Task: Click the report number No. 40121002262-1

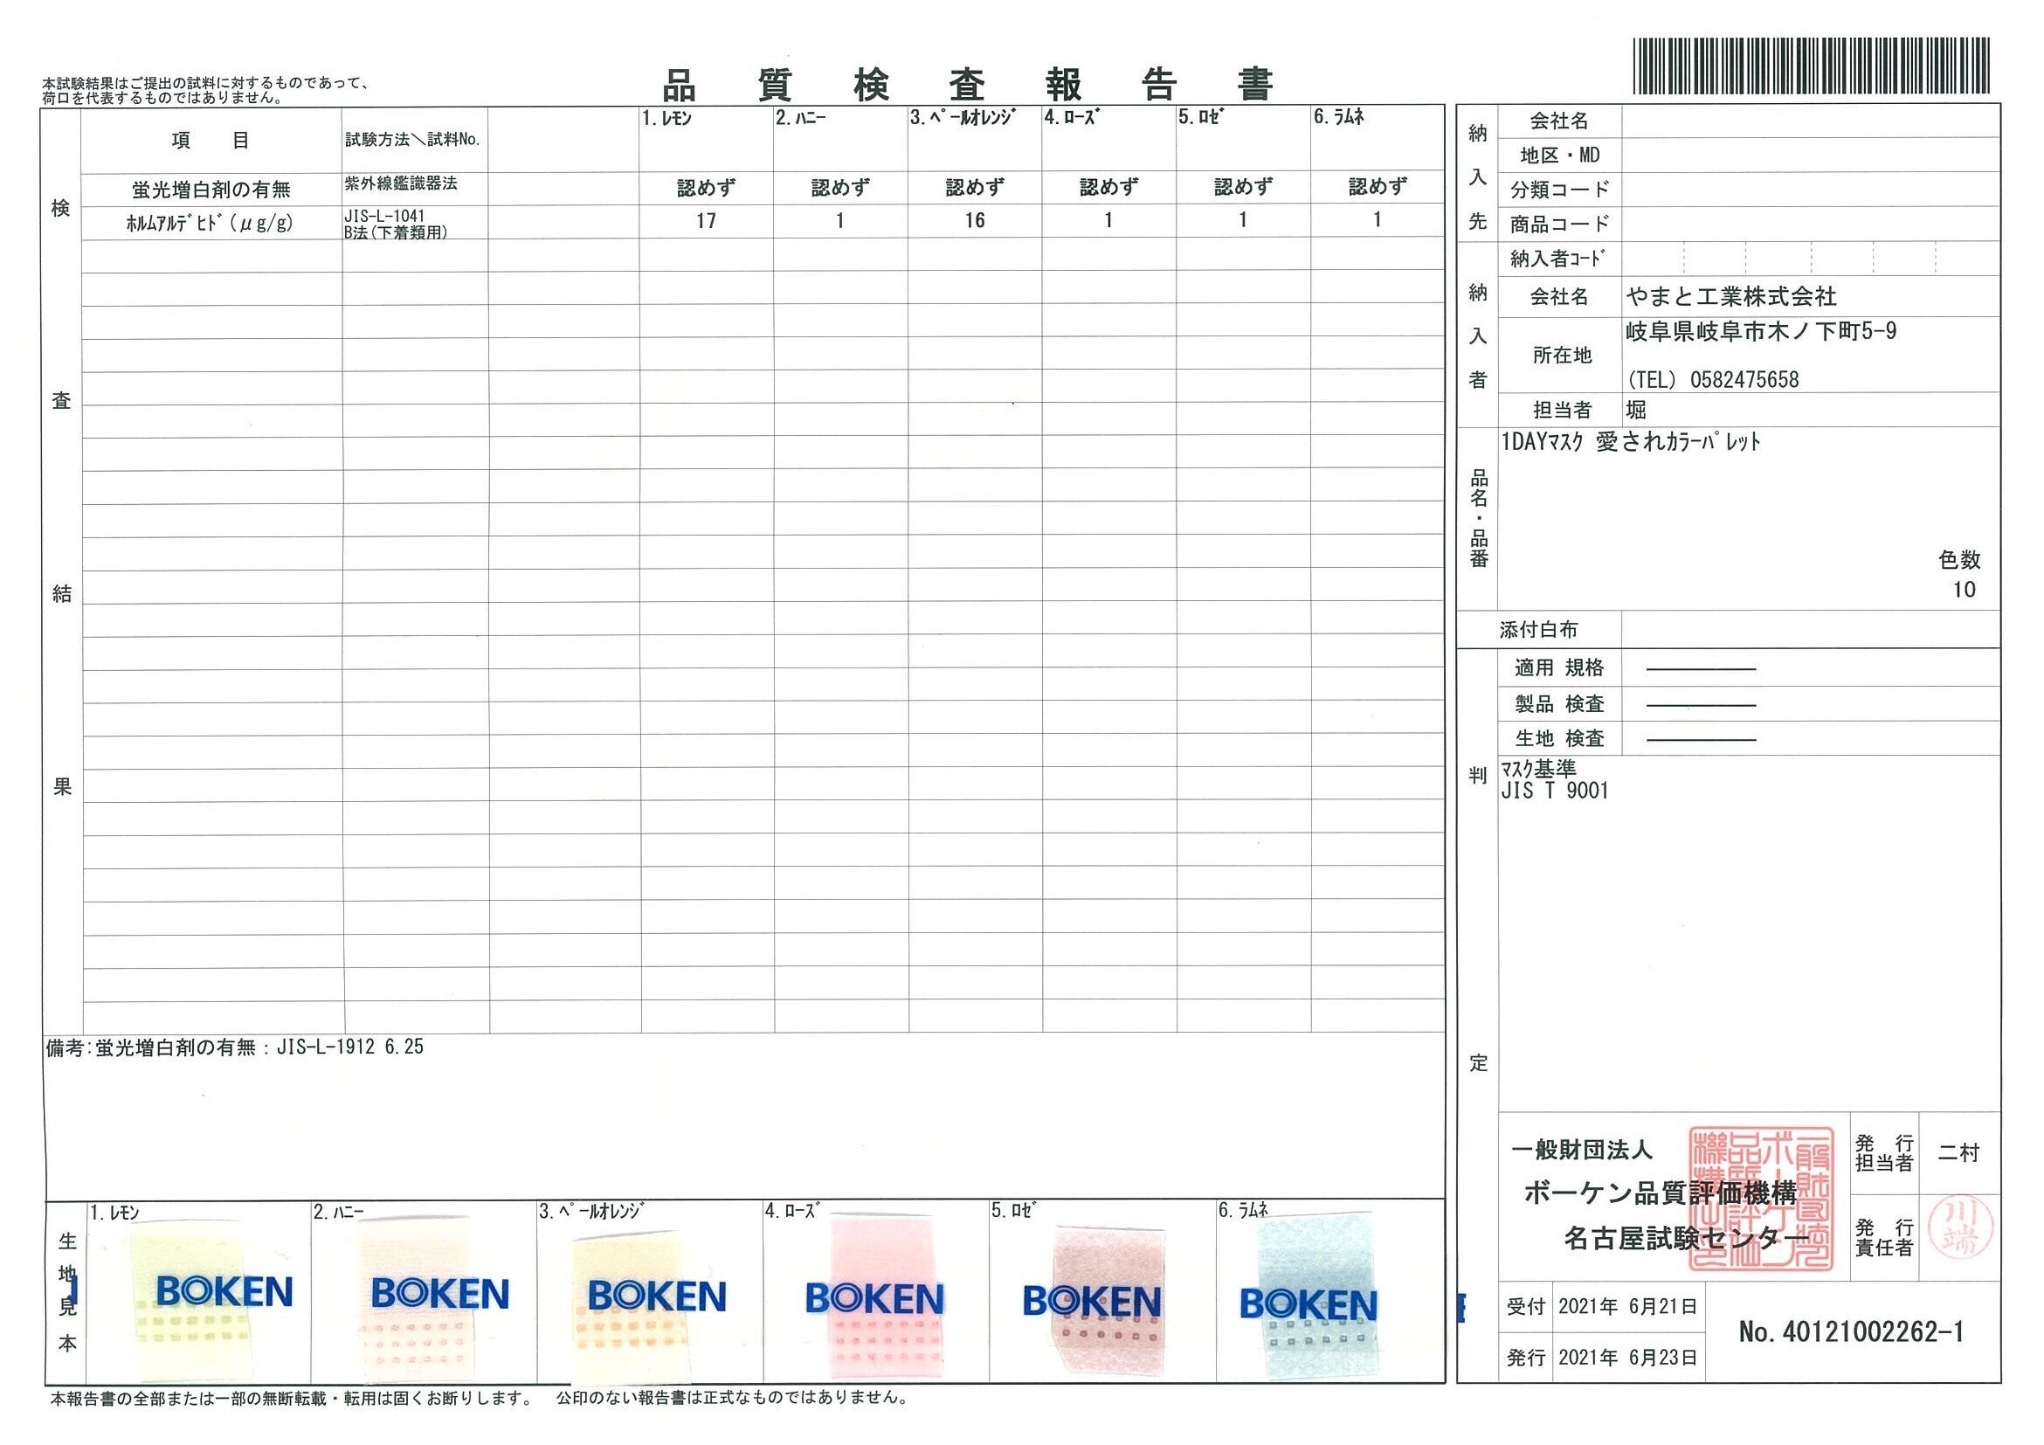Action: pyautogui.click(x=1850, y=1332)
